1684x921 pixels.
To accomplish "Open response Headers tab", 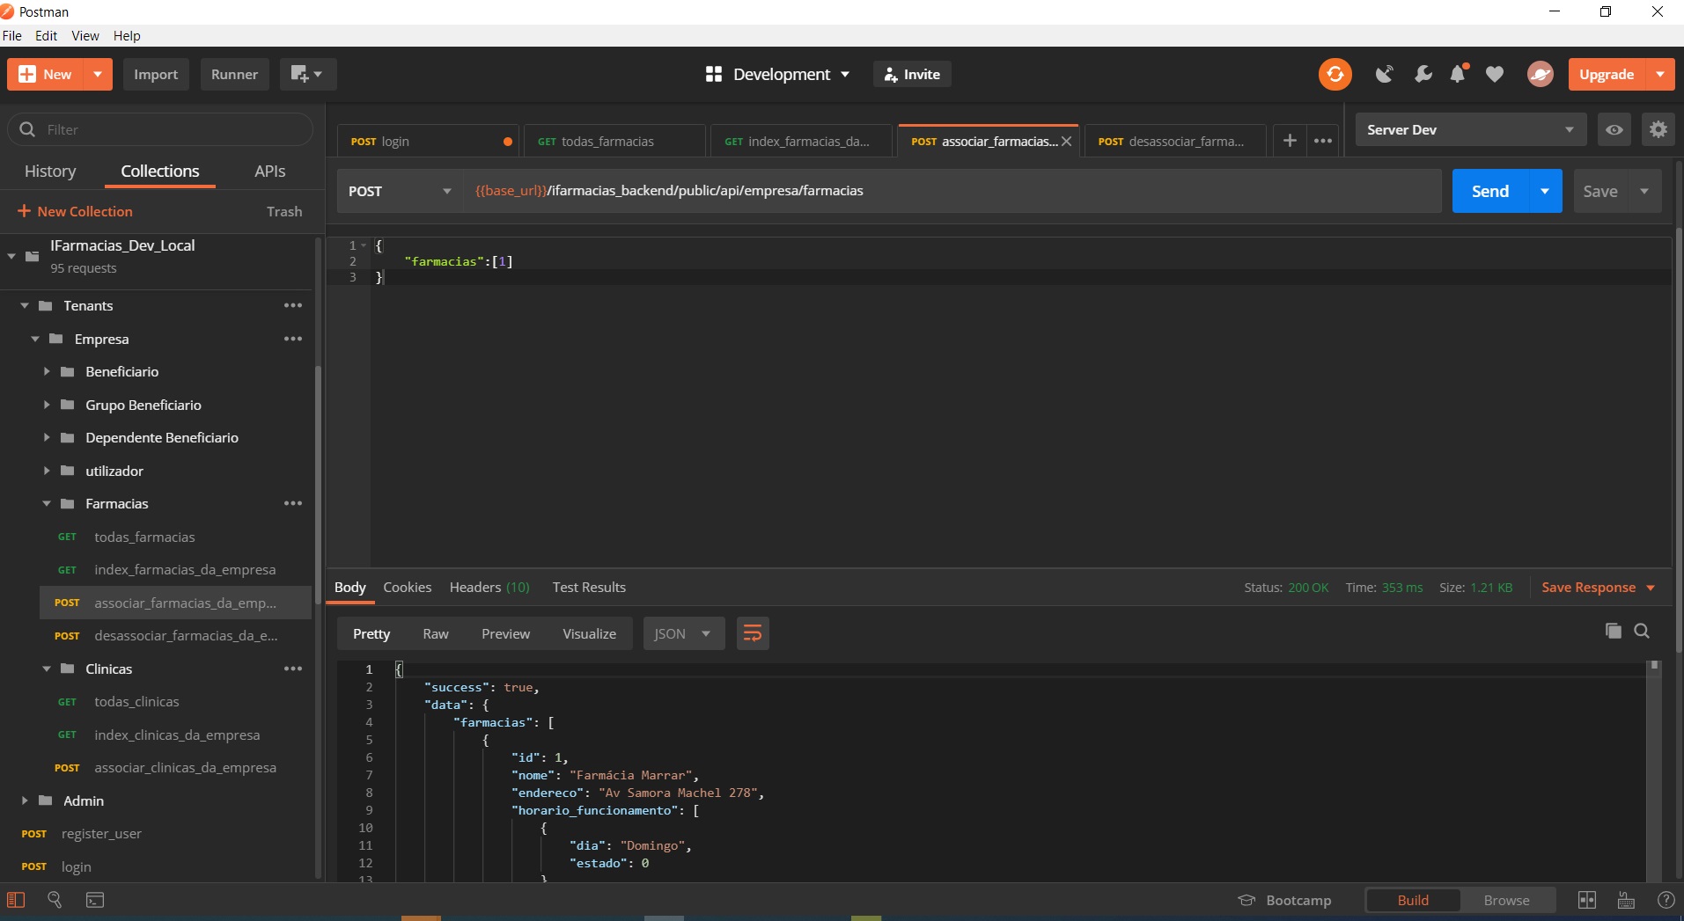I will 489,587.
